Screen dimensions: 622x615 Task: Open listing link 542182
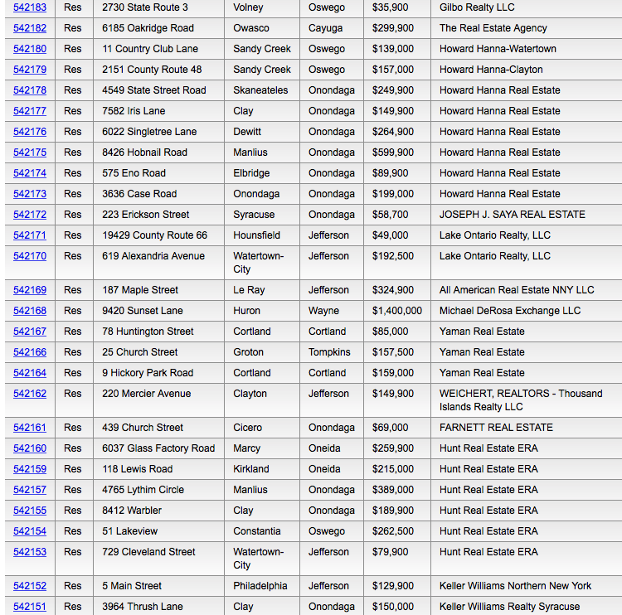click(30, 28)
